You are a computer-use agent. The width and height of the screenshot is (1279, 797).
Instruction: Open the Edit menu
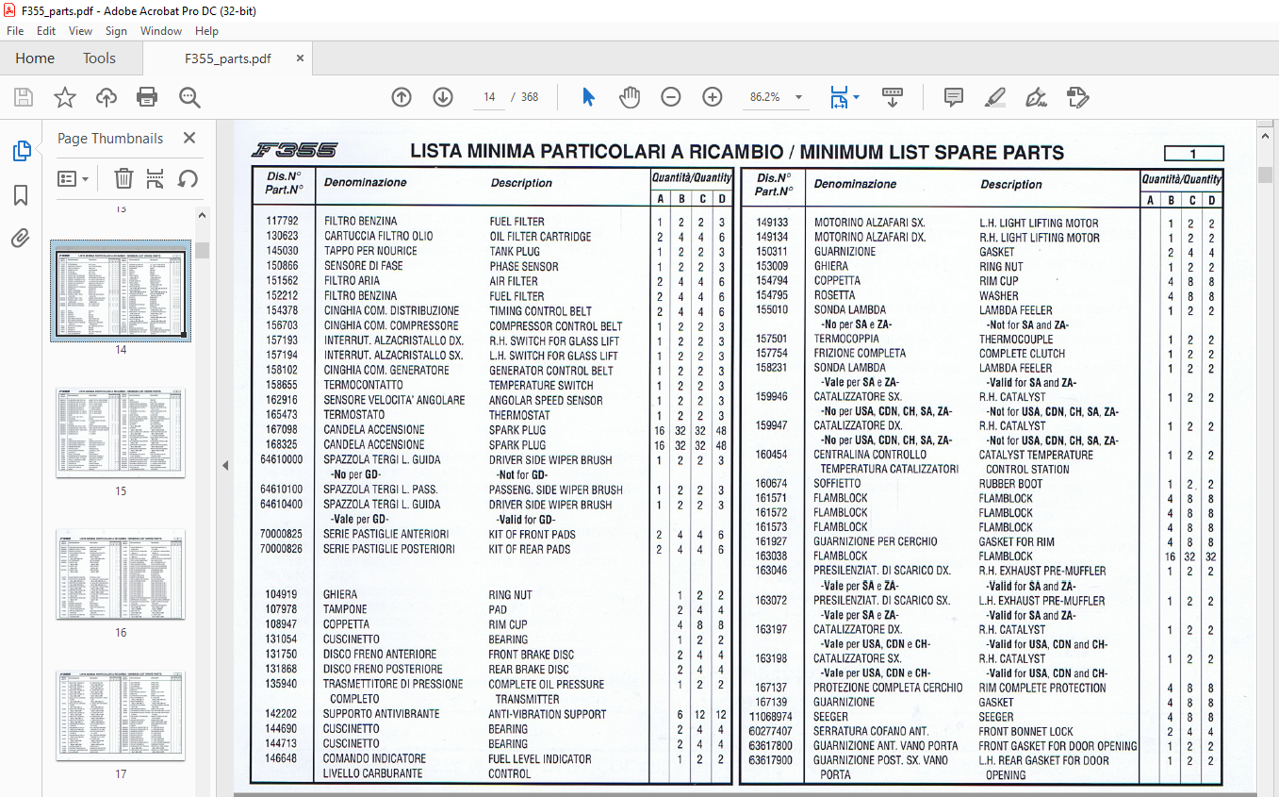pyautogui.click(x=46, y=31)
